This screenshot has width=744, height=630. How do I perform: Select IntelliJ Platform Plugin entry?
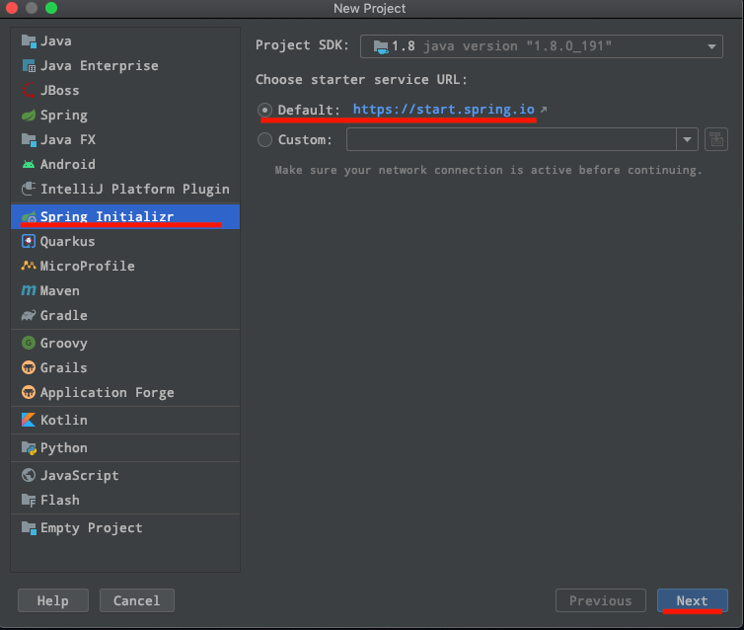(125, 189)
